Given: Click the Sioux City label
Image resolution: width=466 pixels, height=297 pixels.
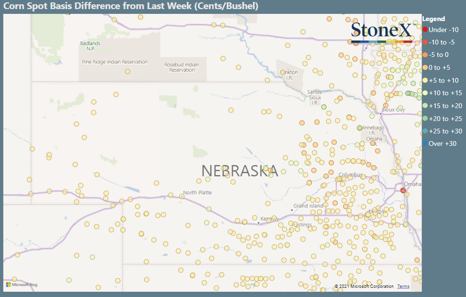Looking at the screenshot, I should 393,110.
